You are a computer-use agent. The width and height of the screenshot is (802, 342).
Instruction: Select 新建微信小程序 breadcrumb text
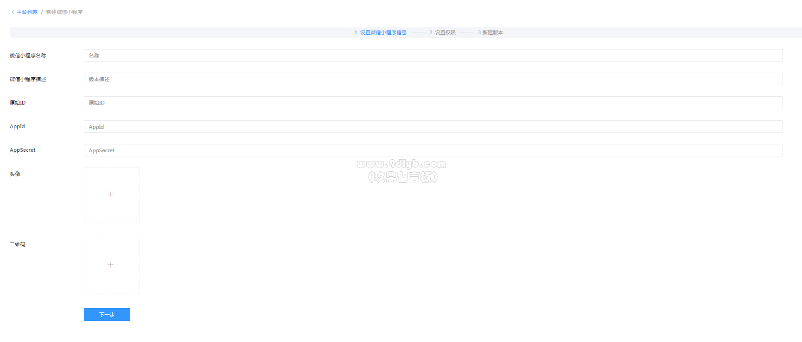[x=64, y=12]
